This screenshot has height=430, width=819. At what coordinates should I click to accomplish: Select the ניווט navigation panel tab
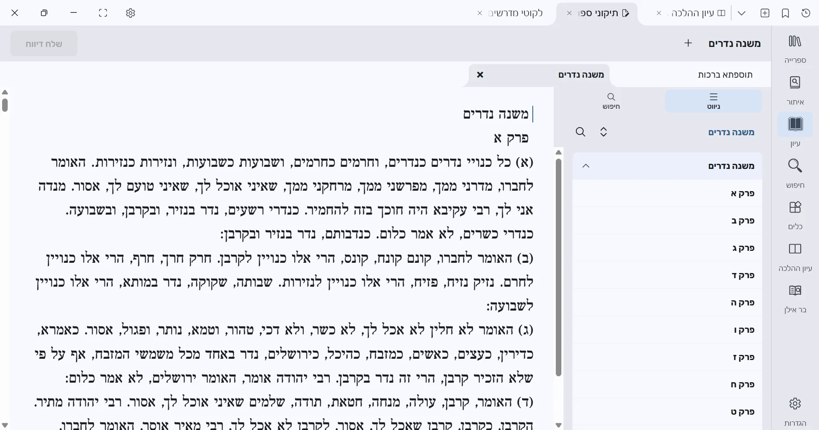pyautogui.click(x=713, y=101)
